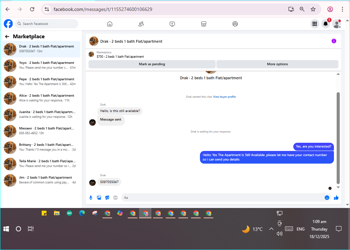Click chat scroll up arrow
Viewport: 350px width, 250px height.
338,74
